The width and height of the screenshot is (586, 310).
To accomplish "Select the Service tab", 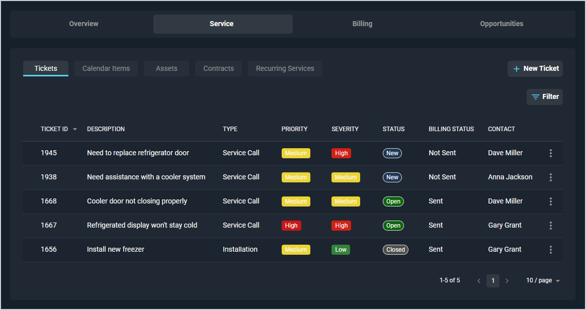I will pos(223,24).
